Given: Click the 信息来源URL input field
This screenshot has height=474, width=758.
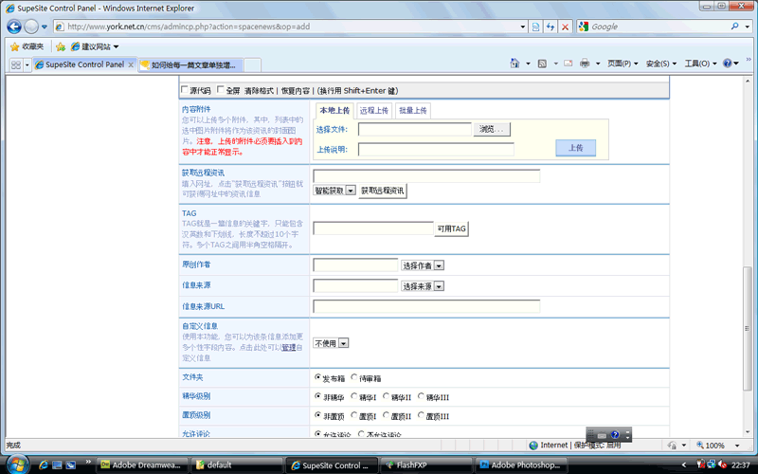Looking at the screenshot, I should tap(426, 306).
